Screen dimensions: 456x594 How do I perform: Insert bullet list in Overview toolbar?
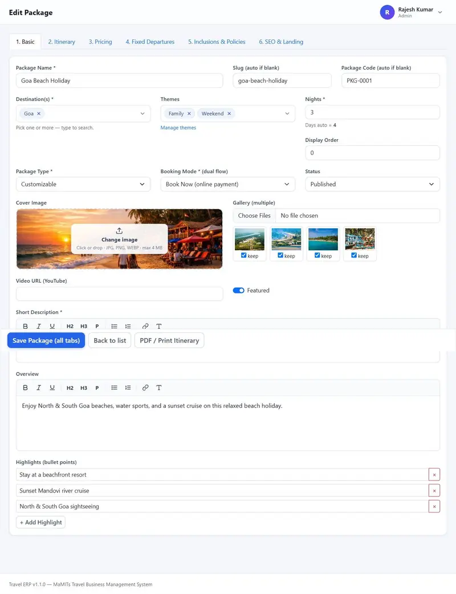(115, 388)
